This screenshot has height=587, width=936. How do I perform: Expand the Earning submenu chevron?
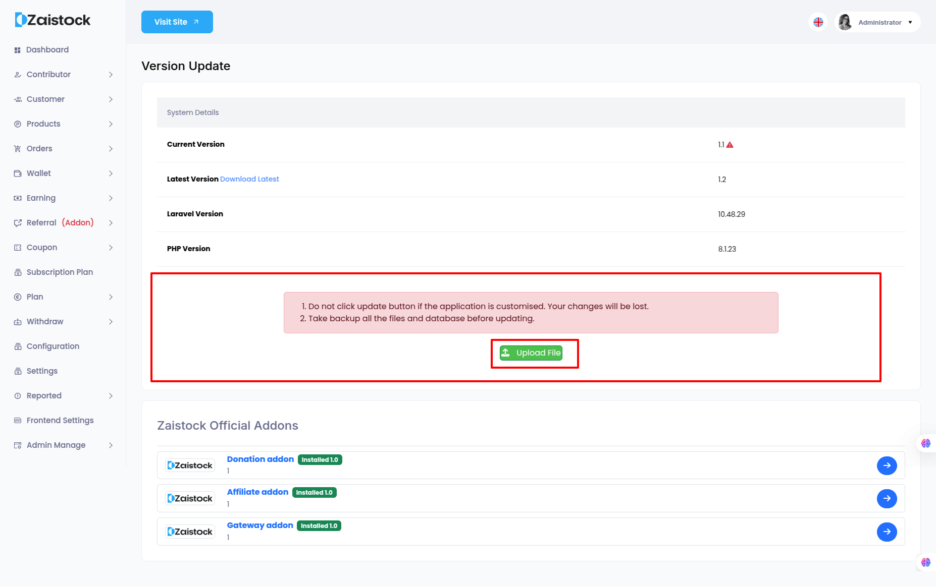[111, 198]
